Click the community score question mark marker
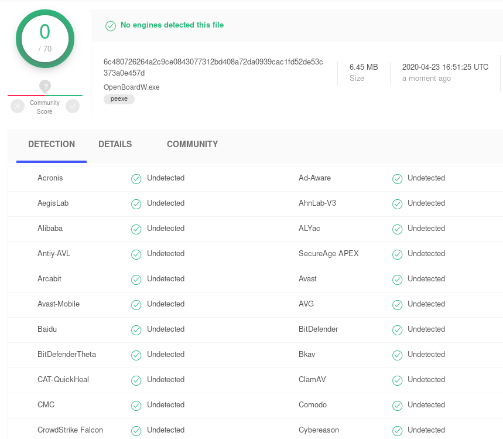The width and height of the screenshot is (503, 439). [45, 86]
